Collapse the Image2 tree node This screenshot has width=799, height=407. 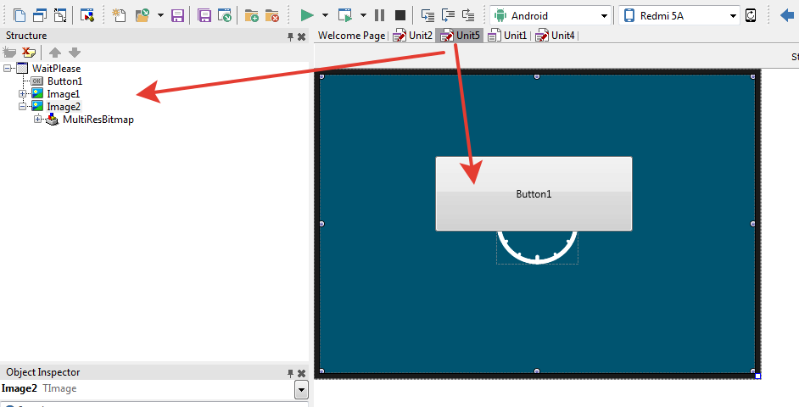pyautogui.click(x=22, y=107)
